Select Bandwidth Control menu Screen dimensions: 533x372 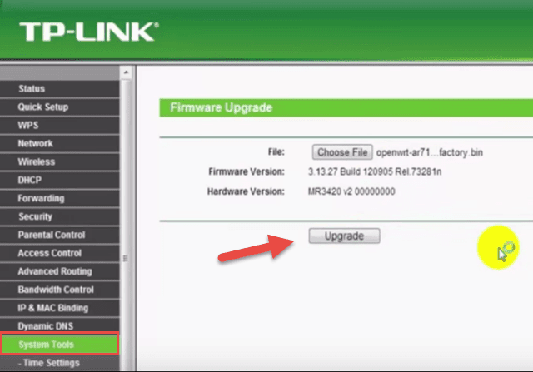click(59, 290)
